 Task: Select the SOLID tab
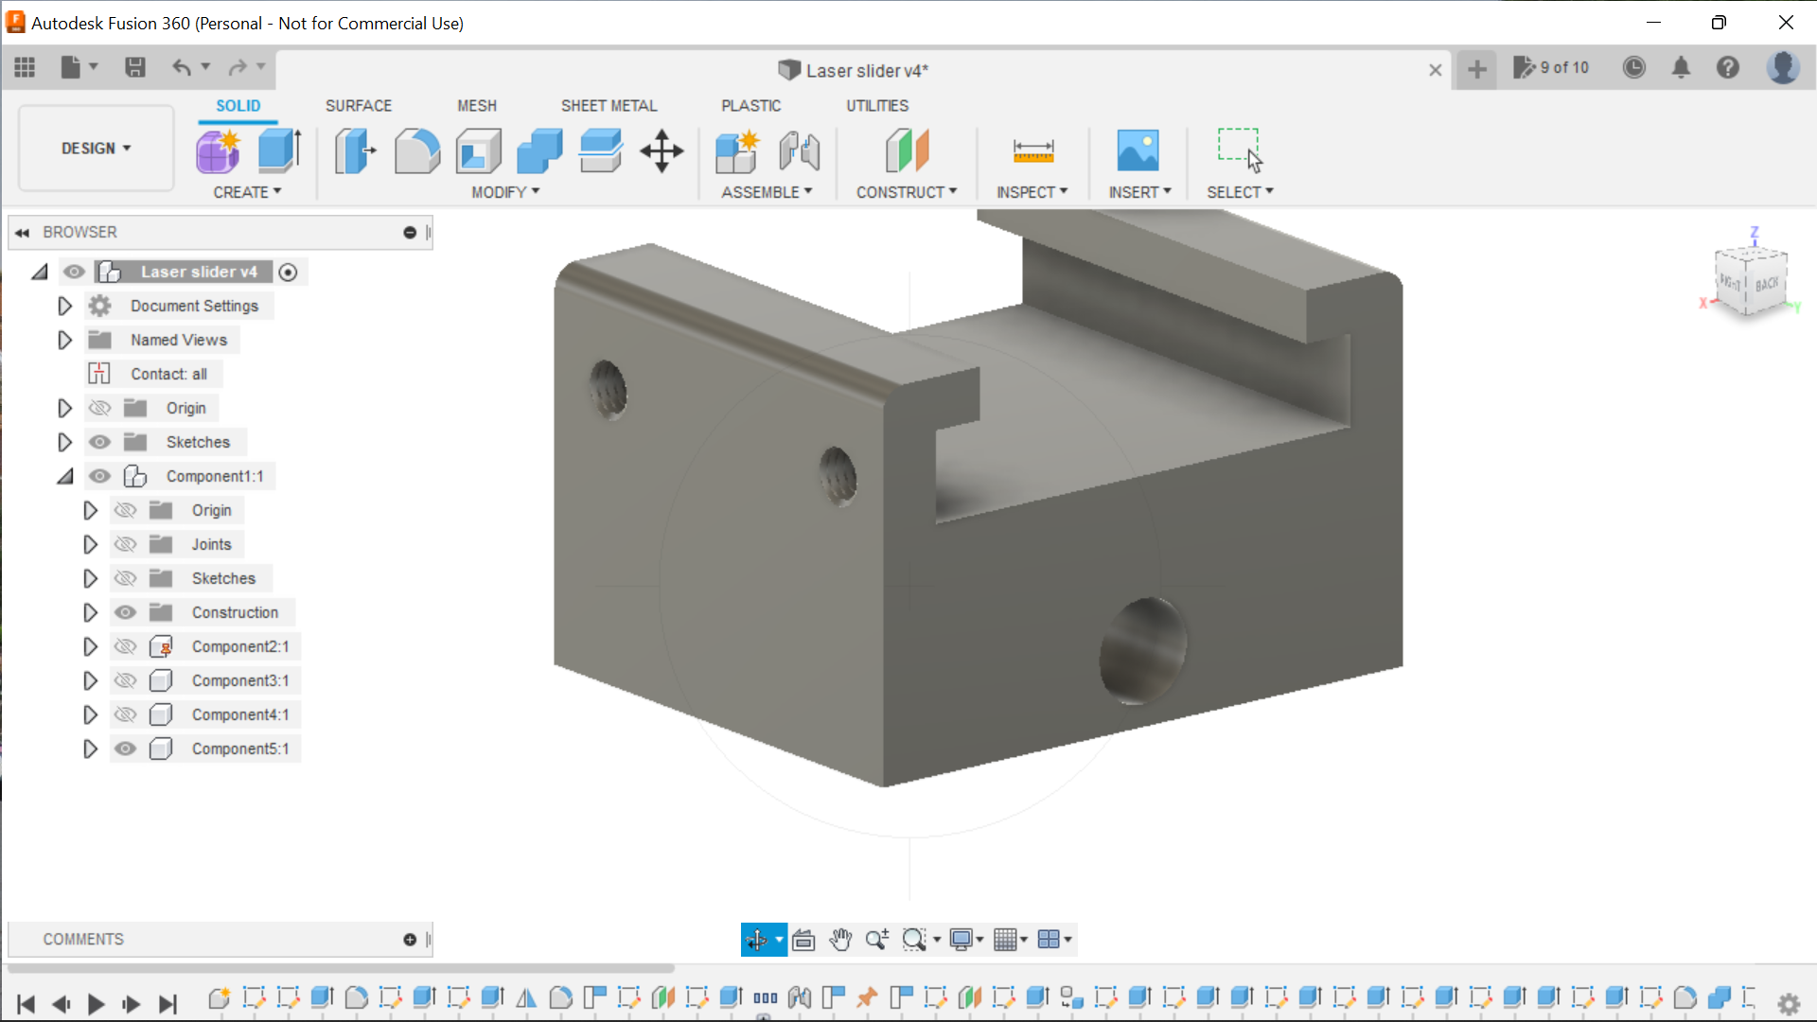click(238, 106)
